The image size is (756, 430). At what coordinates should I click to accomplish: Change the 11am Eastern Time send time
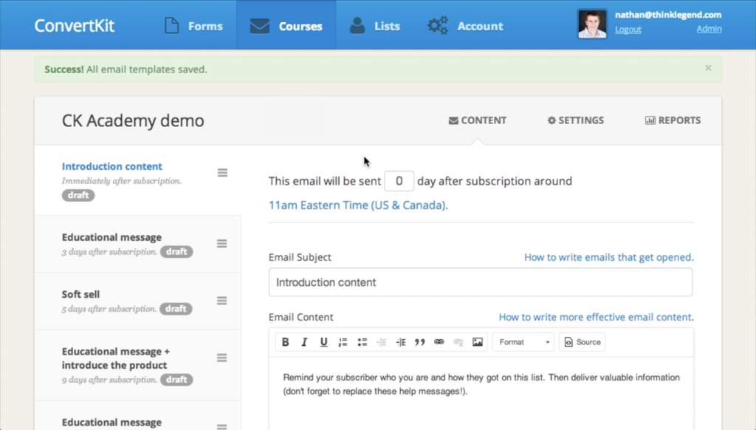[358, 205]
